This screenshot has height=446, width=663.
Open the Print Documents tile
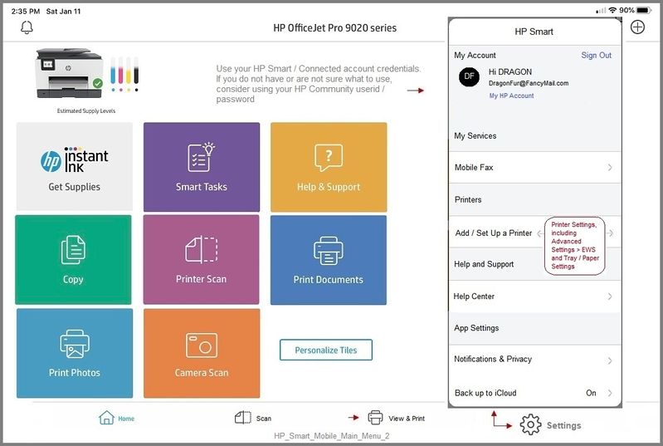pos(329,260)
